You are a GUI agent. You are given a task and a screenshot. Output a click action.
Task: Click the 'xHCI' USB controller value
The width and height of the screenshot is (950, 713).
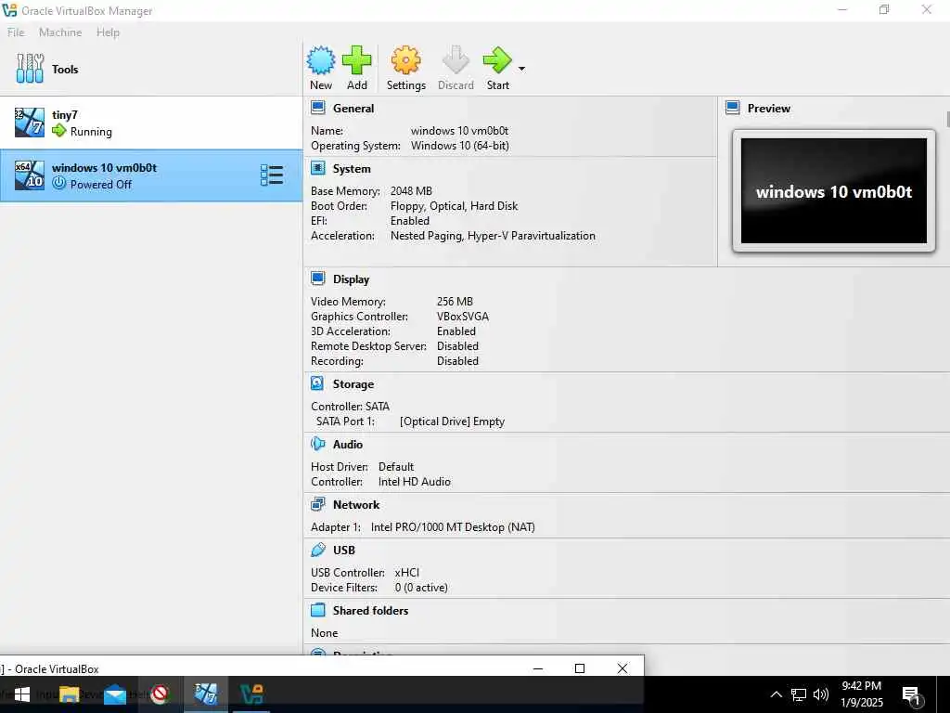point(406,572)
